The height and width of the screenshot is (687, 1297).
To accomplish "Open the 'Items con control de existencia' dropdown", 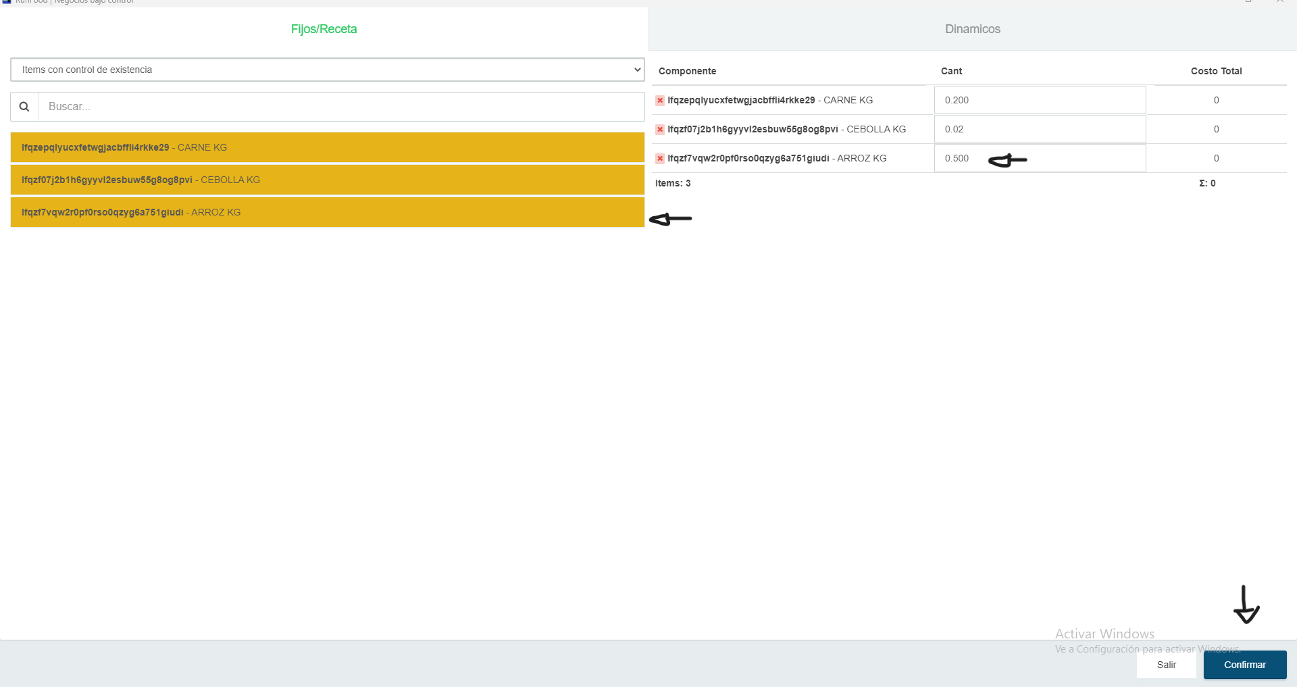I will pyautogui.click(x=327, y=70).
